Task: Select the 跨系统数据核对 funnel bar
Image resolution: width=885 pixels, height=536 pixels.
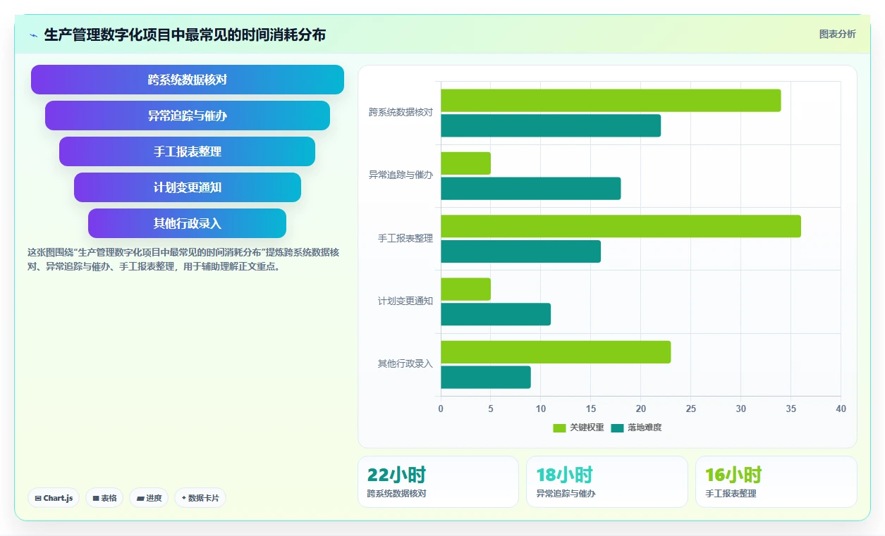Action: [x=188, y=80]
